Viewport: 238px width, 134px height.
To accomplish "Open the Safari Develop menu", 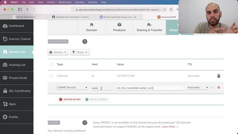I will click(80, 2).
